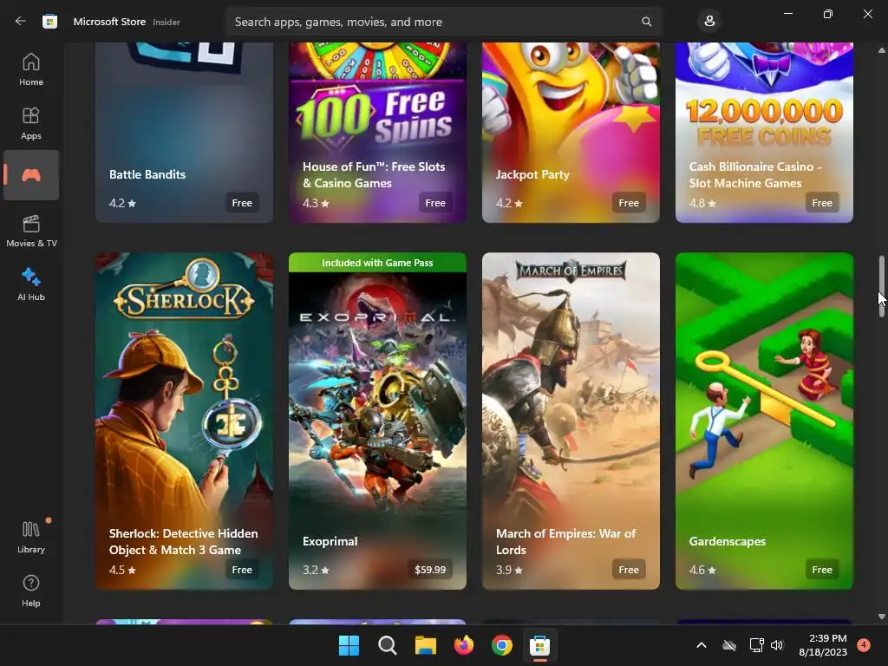Image resolution: width=888 pixels, height=666 pixels.
Task: Click Free button on Cash Billionaire Casino
Action: (822, 203)
